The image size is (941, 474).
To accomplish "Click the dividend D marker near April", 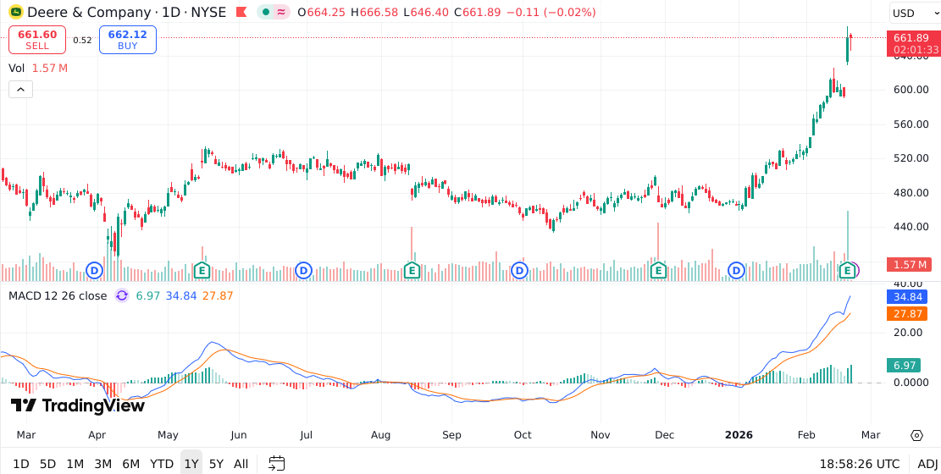I will 95,270.
